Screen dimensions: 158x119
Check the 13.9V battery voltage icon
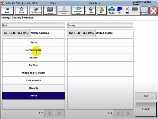click(112, 10)
